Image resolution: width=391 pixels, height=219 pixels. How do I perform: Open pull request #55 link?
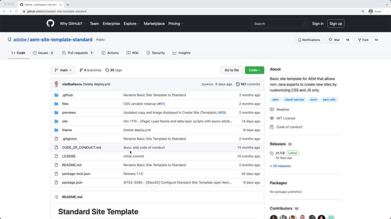222,112
